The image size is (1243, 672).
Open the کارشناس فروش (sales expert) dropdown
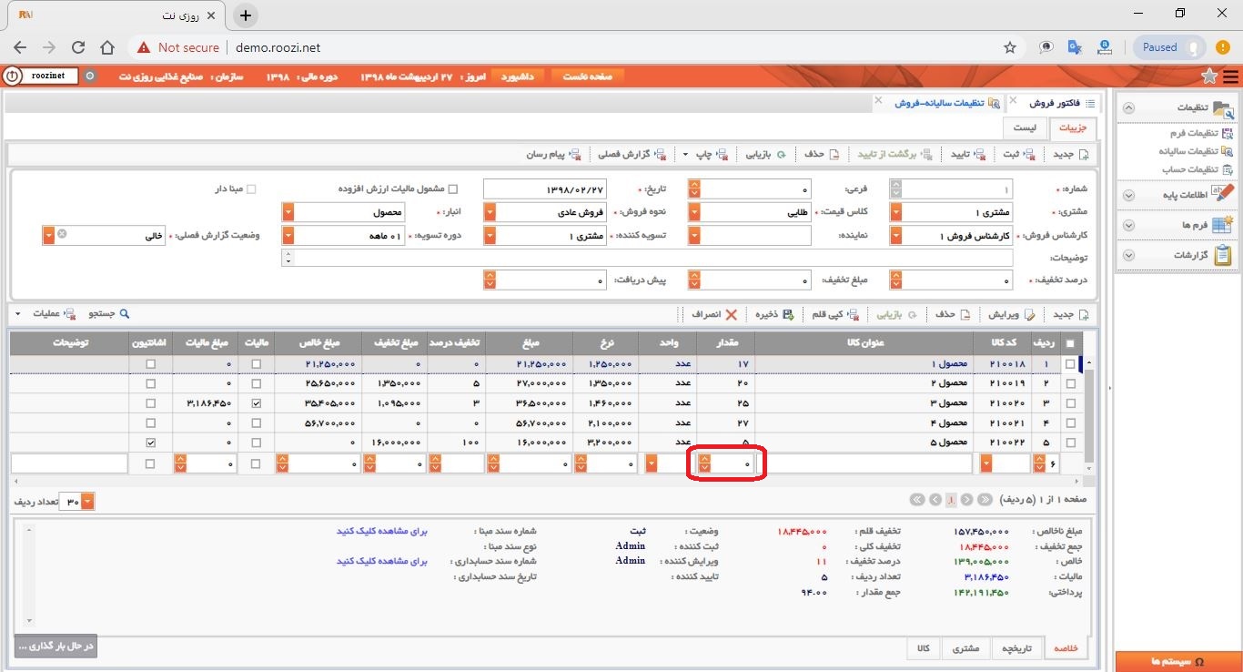tap(896, 236)
